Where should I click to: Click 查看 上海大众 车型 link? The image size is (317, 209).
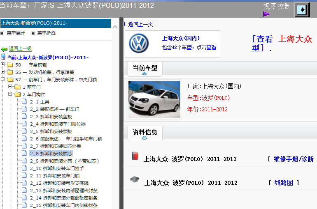tap(282, 44)
